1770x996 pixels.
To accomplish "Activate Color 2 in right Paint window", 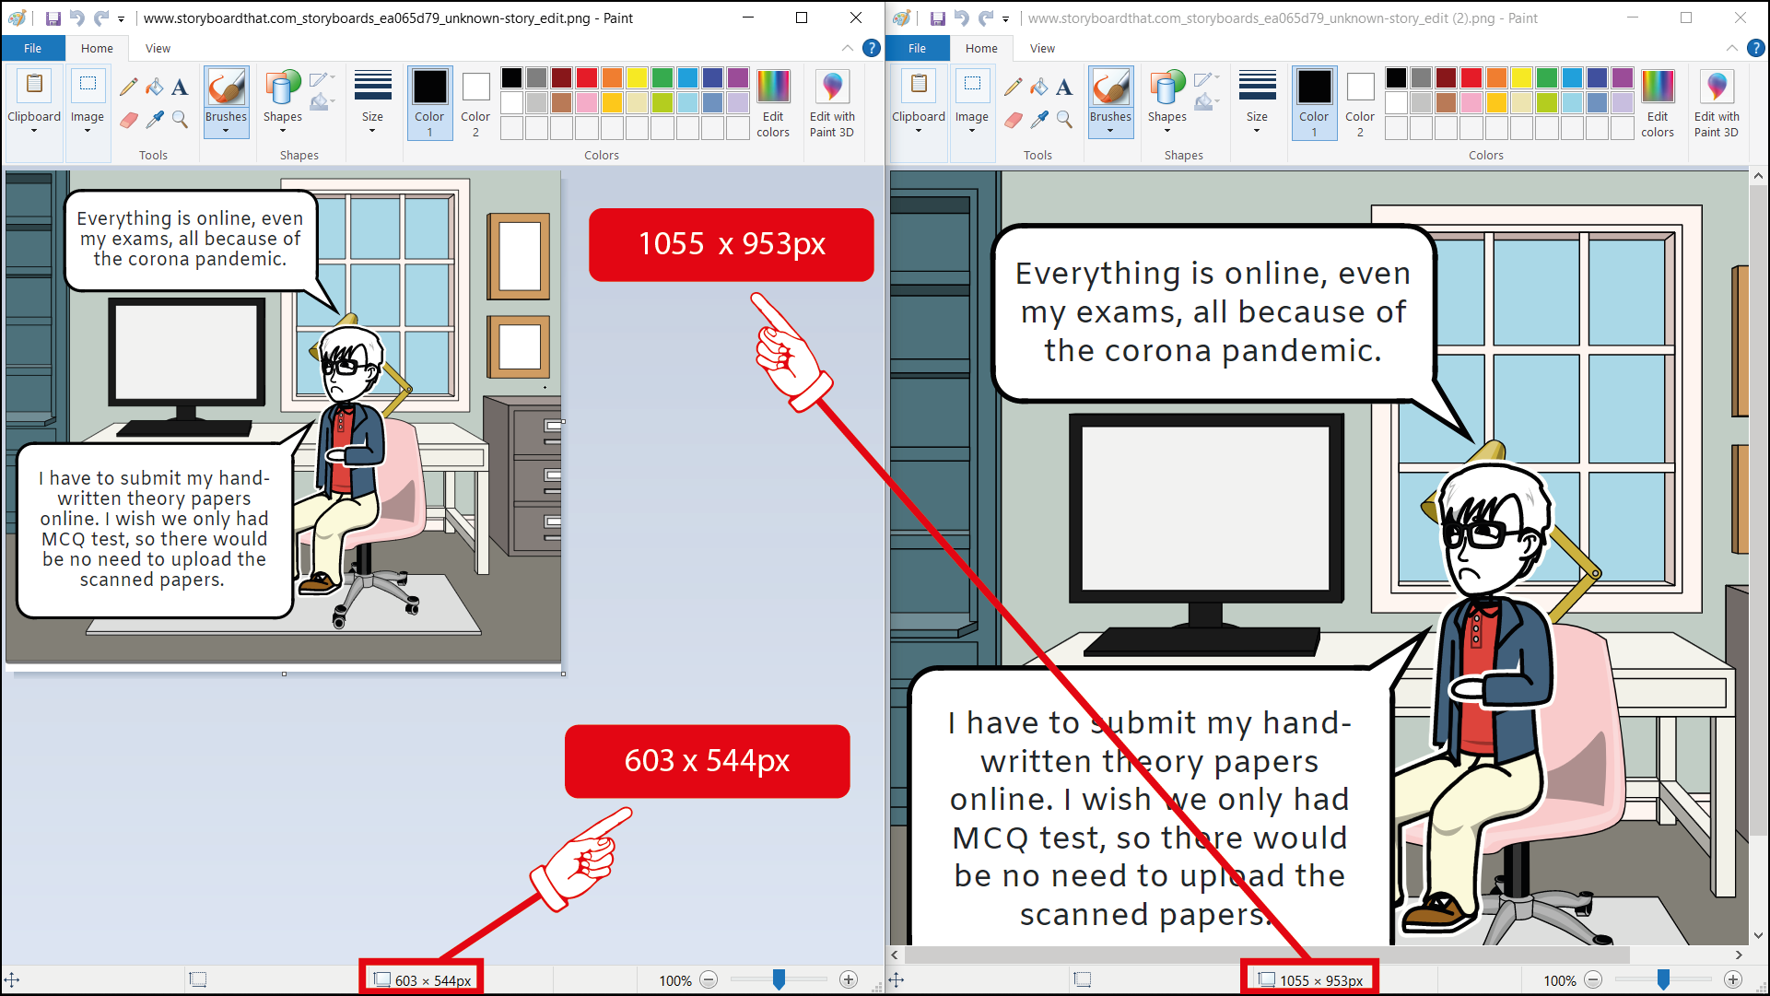I will tap(1360, 102).
